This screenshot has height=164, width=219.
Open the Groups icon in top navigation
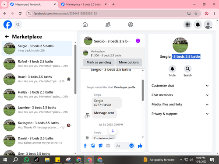tap(131, 24)
